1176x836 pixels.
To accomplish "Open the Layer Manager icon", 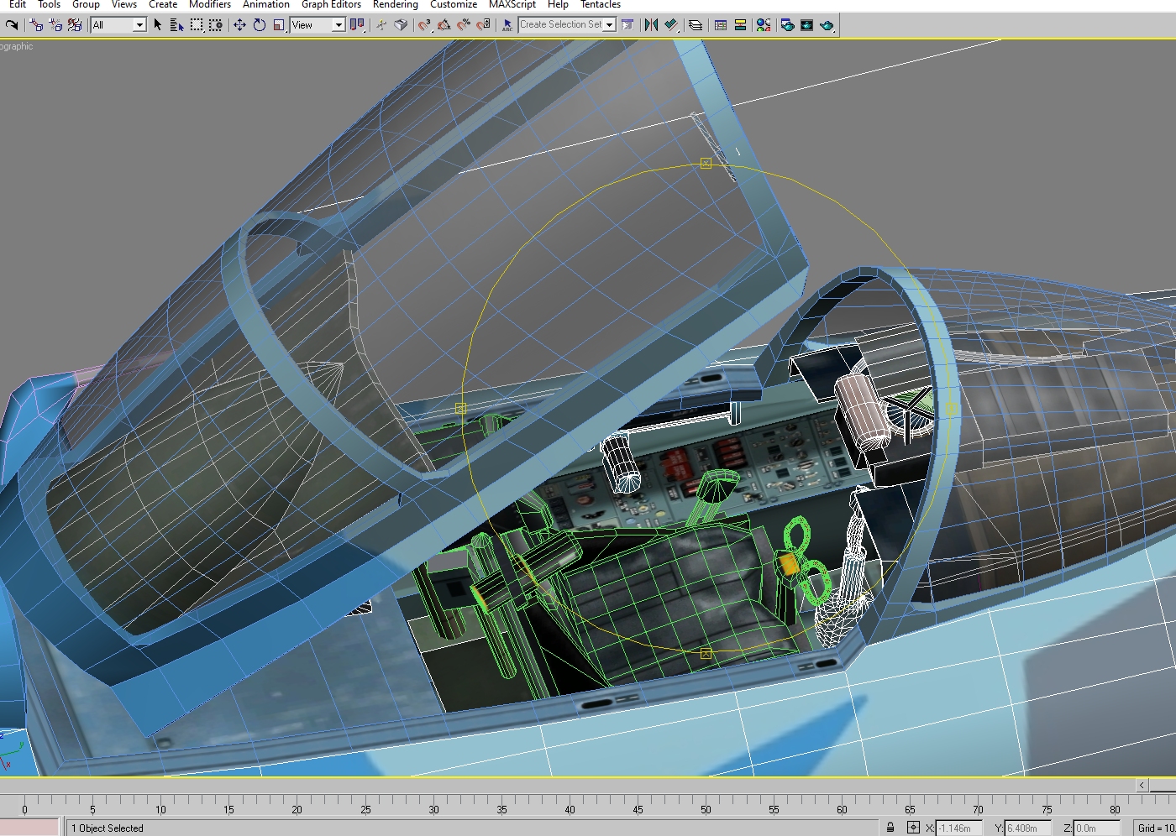I will [696, 25].
